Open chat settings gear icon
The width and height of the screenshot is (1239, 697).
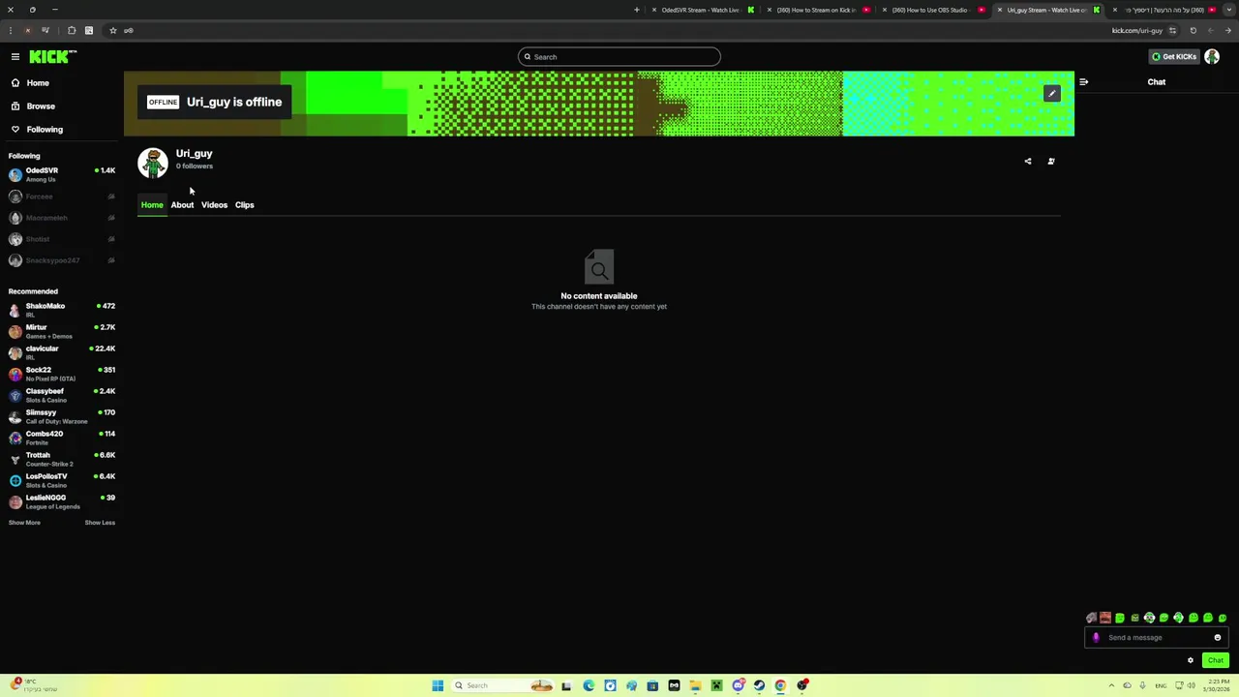tap(1191, 660)
